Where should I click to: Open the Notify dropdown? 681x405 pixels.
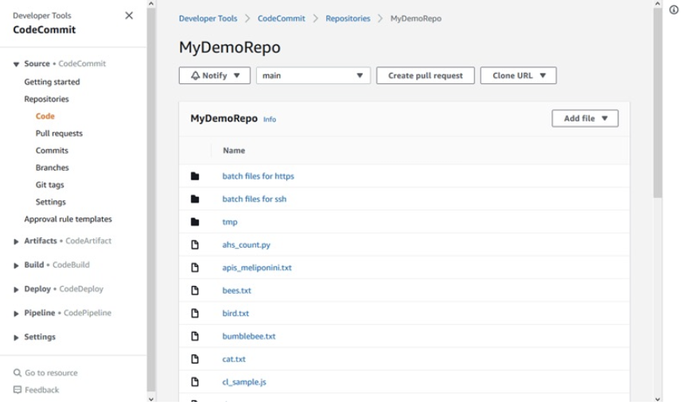215,75
